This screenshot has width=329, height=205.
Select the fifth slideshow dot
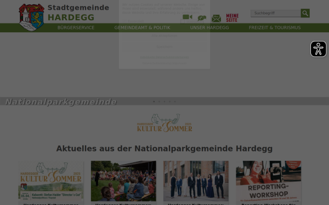pyautogui.click(x=175, y=102)
